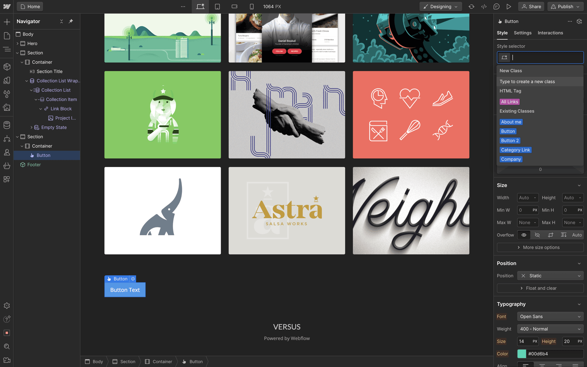
Task: Click the Share button
Action: click(x=531, y=6)
